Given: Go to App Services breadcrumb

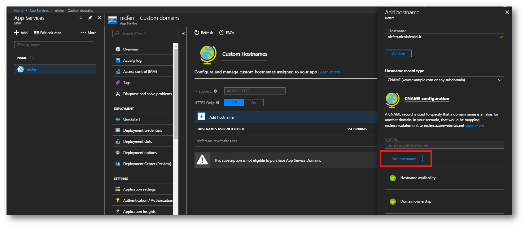Looking at the screenshot, I should point(39,11).
